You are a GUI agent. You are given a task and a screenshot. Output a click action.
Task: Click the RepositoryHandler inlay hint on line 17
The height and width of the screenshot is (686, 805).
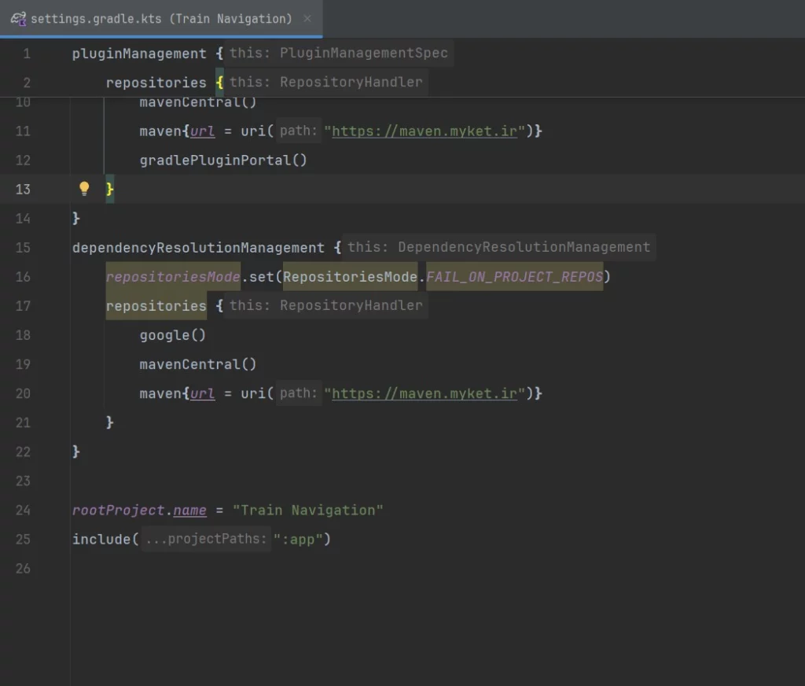326,305
